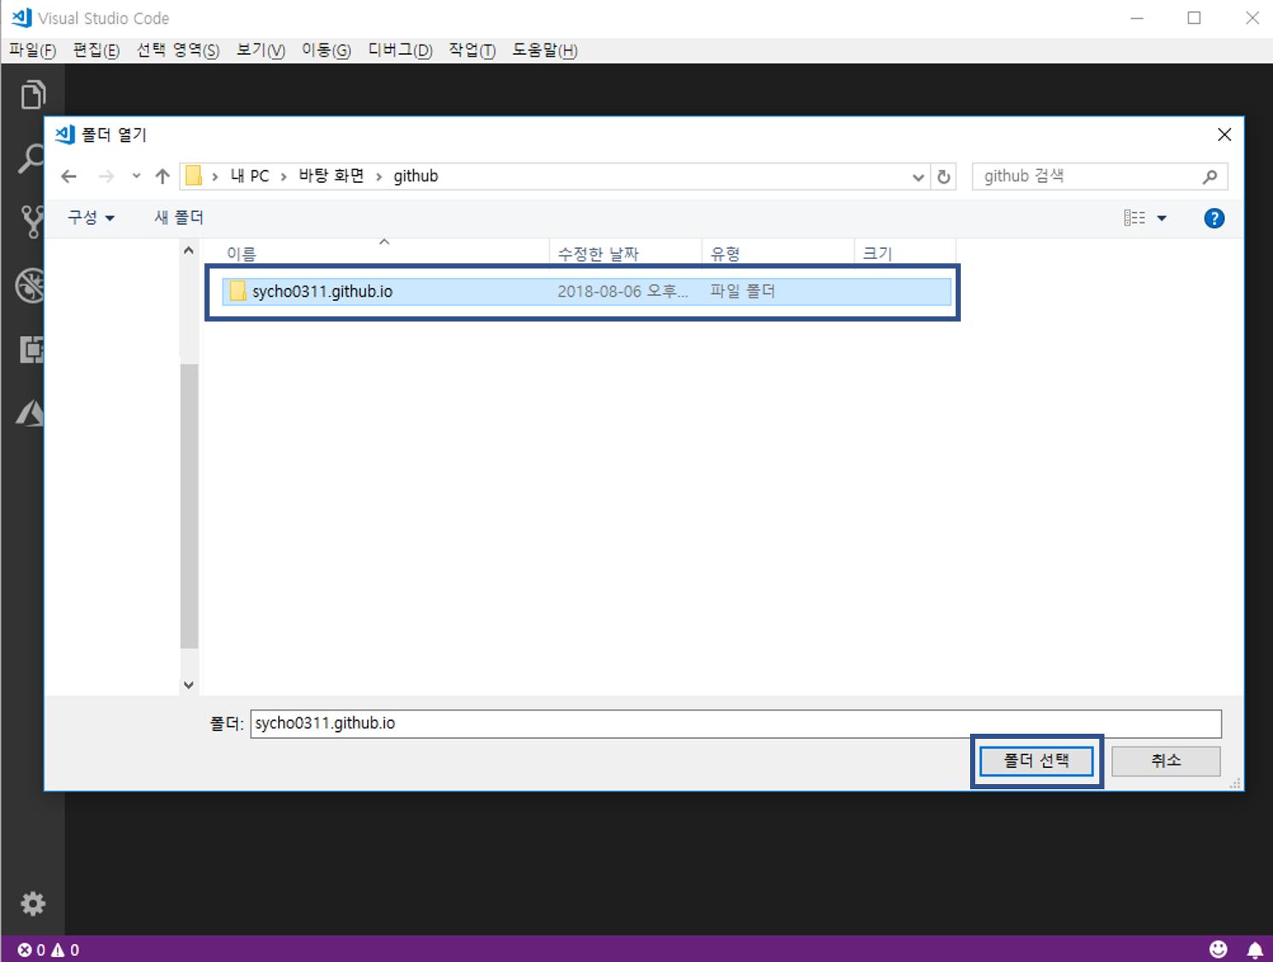Open the dialog help button

1214,218
